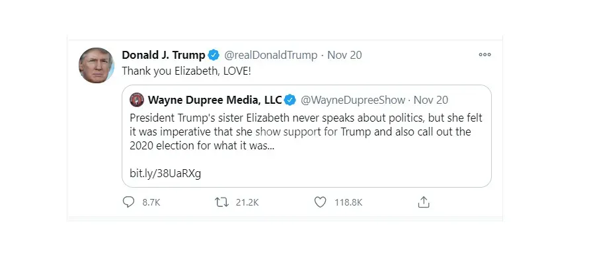Open the three-dot more options menu
This screenshot has width=595, height=271.
click(485, 55)
